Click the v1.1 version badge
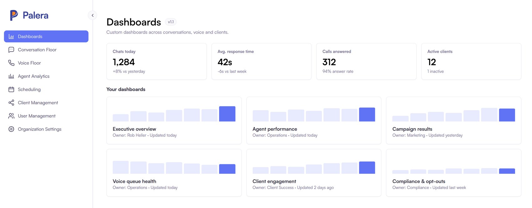This screenshot has width=532, height=208. [171, 22]
